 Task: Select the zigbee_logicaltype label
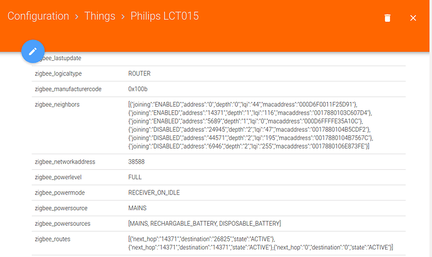tap(58, 73)
